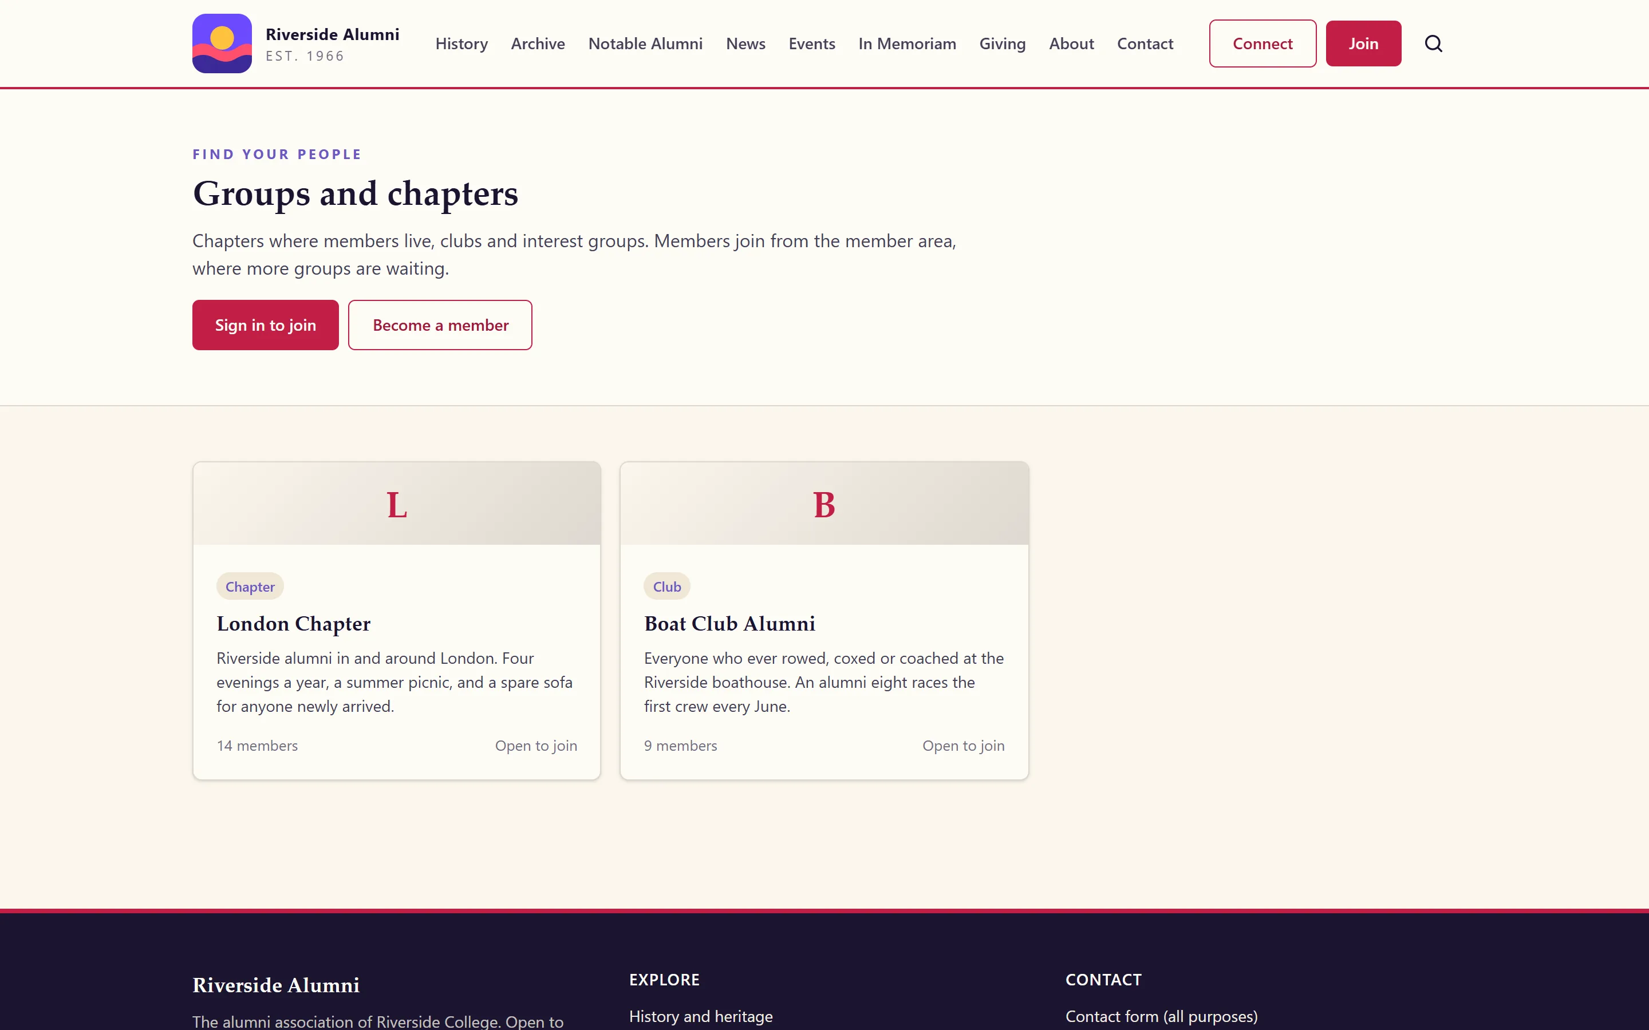
Task: Open Contact form (all purposes) footer link
Action: click(1162, 1016)
